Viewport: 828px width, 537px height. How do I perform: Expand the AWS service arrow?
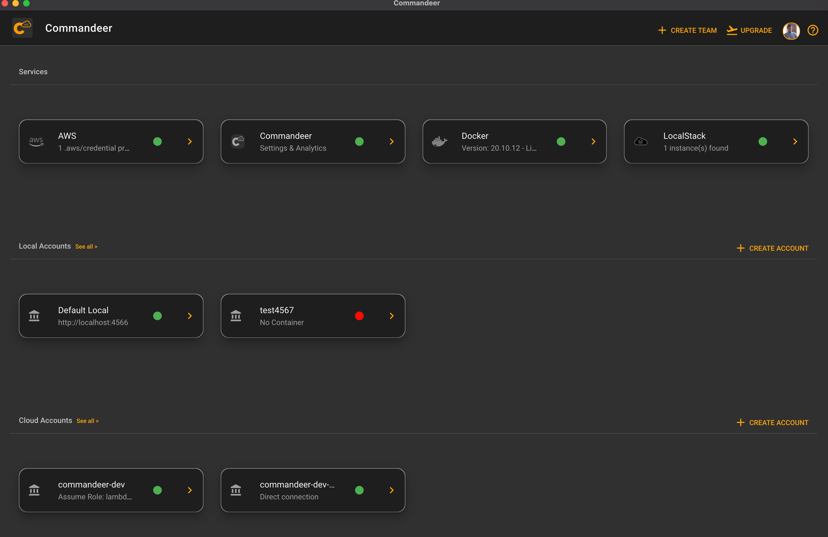click(190, 141)
